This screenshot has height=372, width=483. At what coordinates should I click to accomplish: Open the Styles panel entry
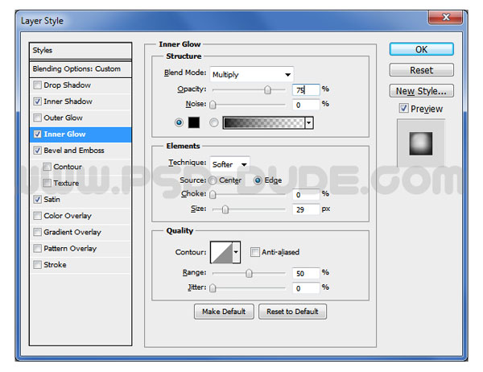click(x=80, y=51)
